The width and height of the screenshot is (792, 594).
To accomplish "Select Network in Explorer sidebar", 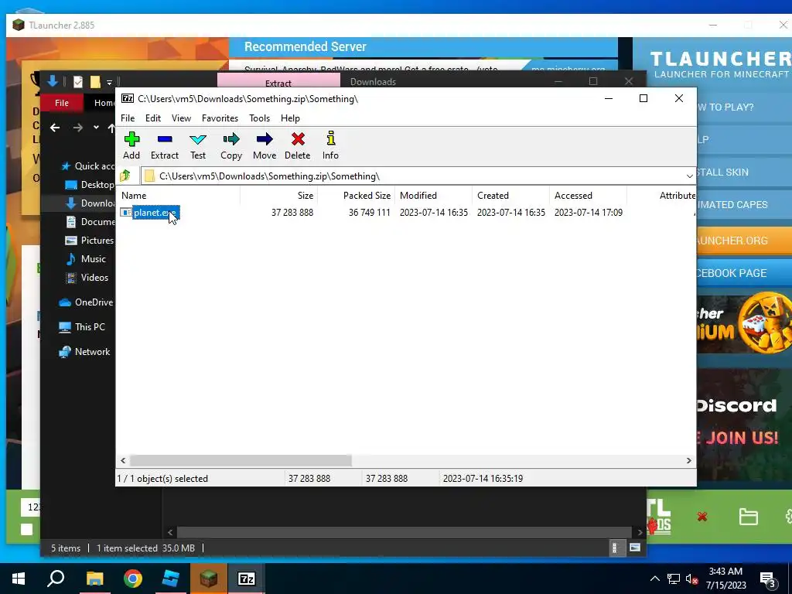I will click(x=84, y=352).
